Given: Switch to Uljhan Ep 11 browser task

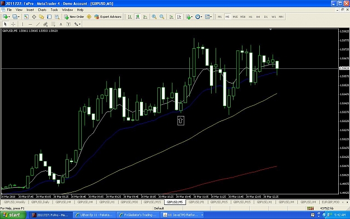Looking at the screenshot, I should [94, 215].
